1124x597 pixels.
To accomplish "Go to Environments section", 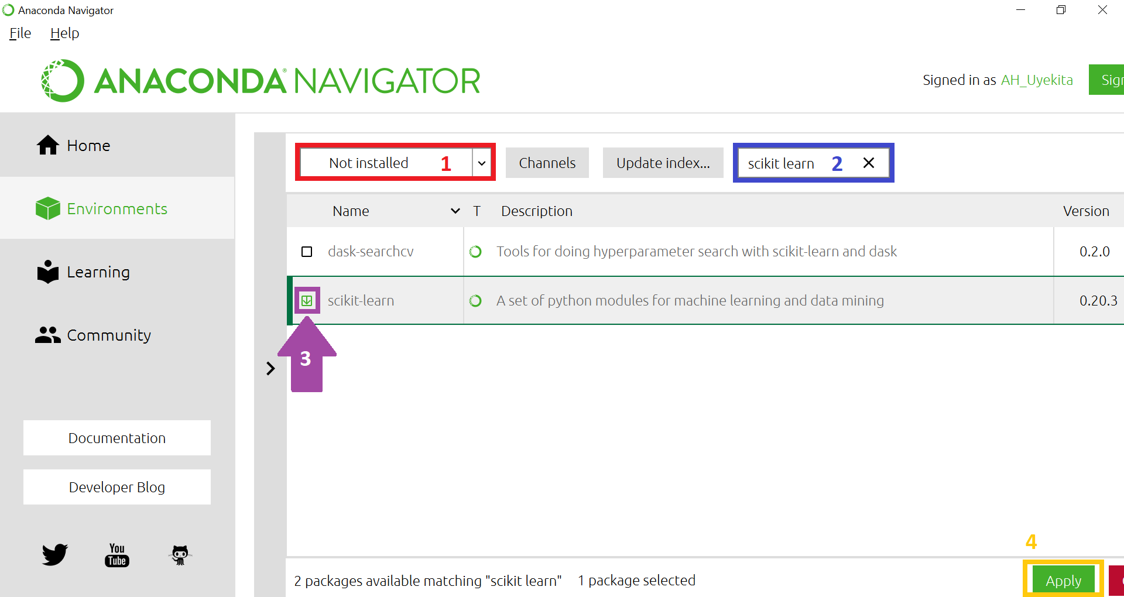I will tap(117, 208).
